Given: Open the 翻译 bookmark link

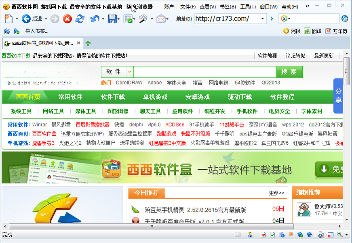Looking at the screenshot, I should pyautogui.click(x=313, y=31).
